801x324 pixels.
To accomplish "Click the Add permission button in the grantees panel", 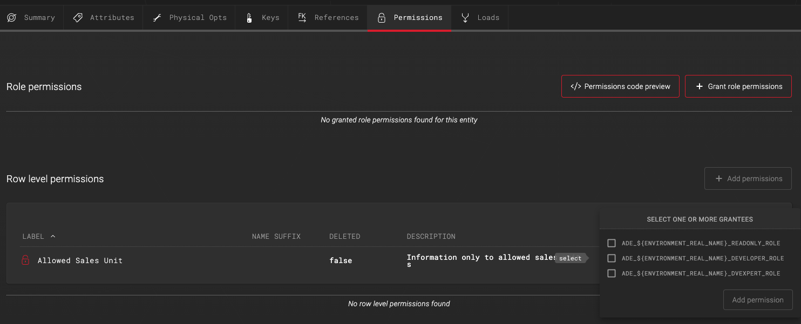I will click(x=758, y=299).
